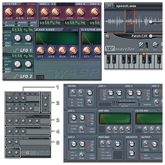Select square waveform for grey synth OSC 2
The image size is (165, 165).
(x=145, y=93)
